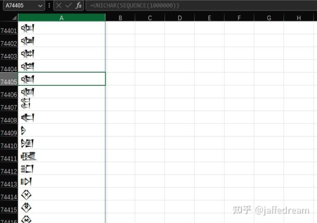The image size is (317, 223).
Task: Select row 74401 header
Action: coord(9,31)
